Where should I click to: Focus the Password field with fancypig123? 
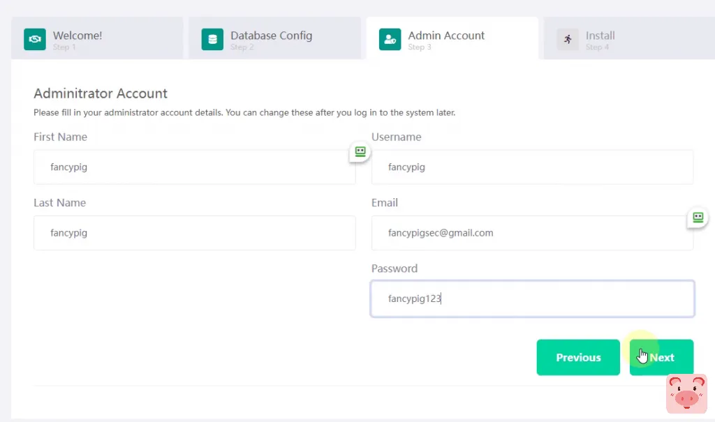coord(532,299)
